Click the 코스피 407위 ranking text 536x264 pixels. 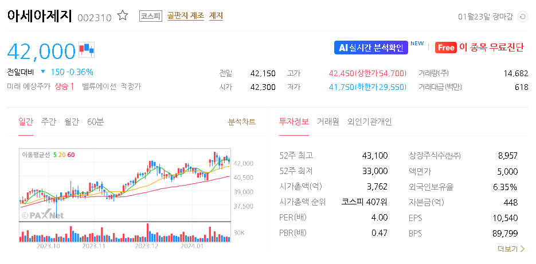365,202
